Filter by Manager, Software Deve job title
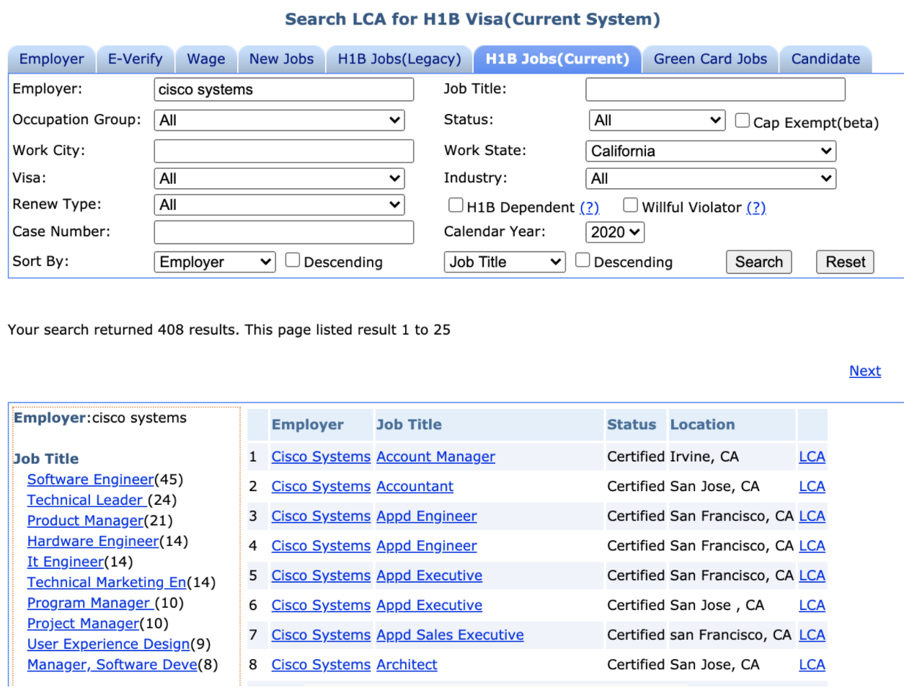The height and width of the screenshot is (688, 917). click(112, 665)
